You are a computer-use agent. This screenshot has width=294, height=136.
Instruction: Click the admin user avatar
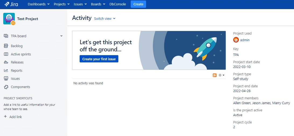[236, 40]
